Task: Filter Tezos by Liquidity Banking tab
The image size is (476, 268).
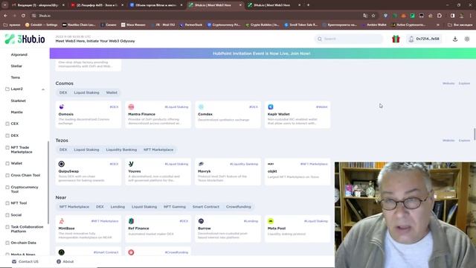Action: click(x=121, y=150)
